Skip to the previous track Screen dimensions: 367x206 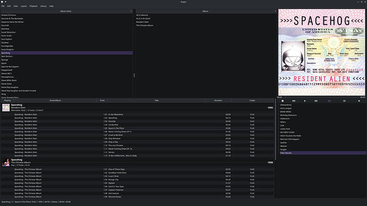tap(294, 101)
